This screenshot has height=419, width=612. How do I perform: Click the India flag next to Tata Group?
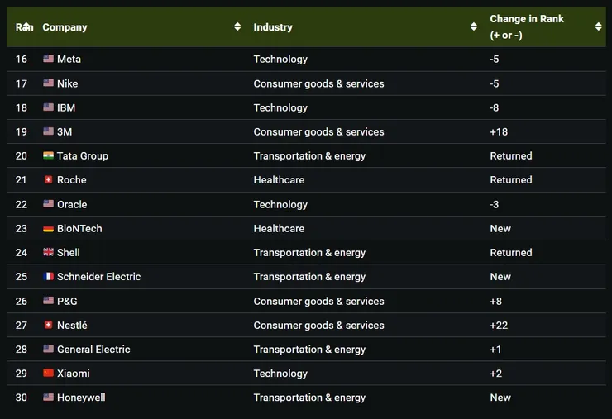49,155
